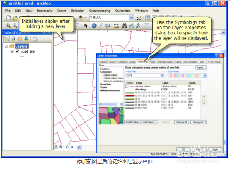Click the pastel Color Ramp swatch

pos(186,76)
